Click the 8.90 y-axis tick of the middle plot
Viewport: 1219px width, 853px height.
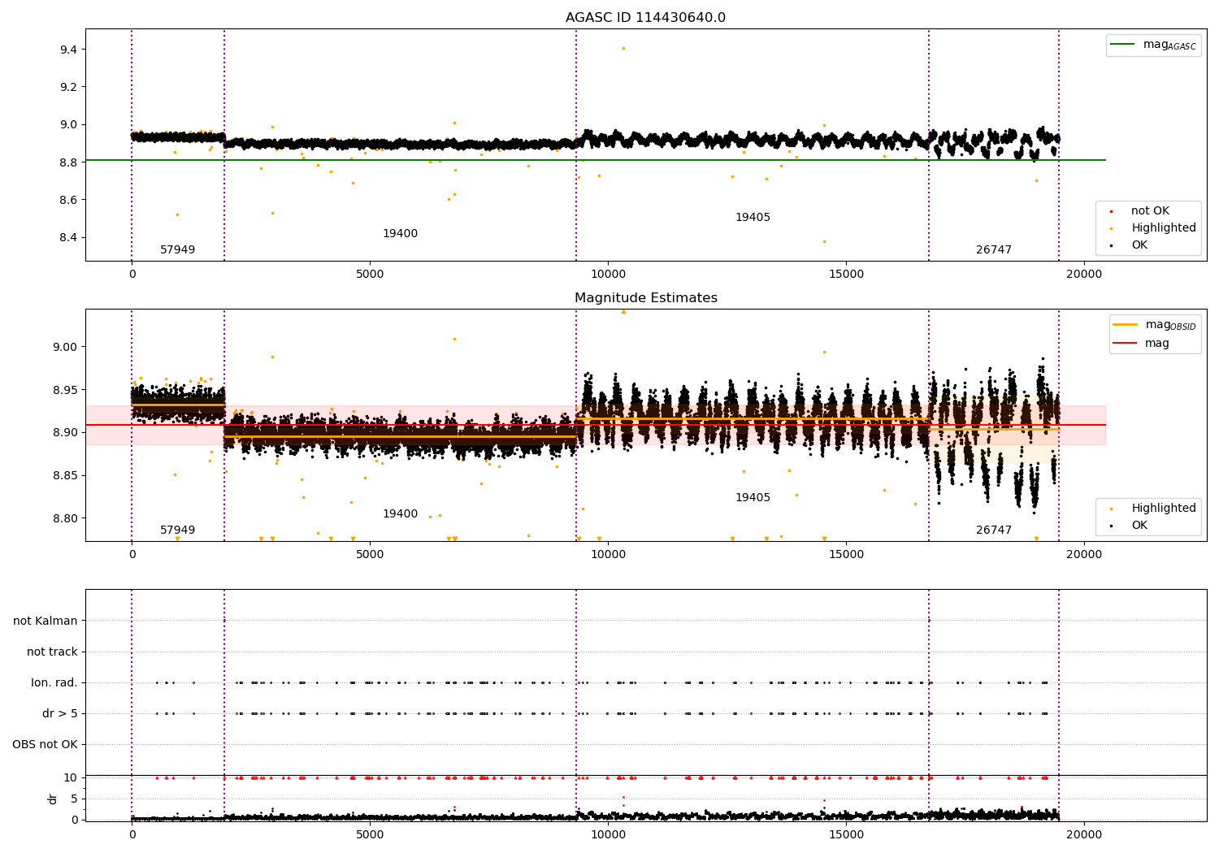click(65, 433)
